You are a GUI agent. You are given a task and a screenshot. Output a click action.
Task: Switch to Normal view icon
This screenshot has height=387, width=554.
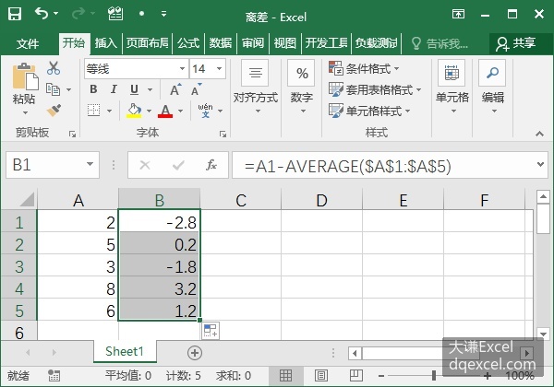pyautogui.click(x=285, y=375)
